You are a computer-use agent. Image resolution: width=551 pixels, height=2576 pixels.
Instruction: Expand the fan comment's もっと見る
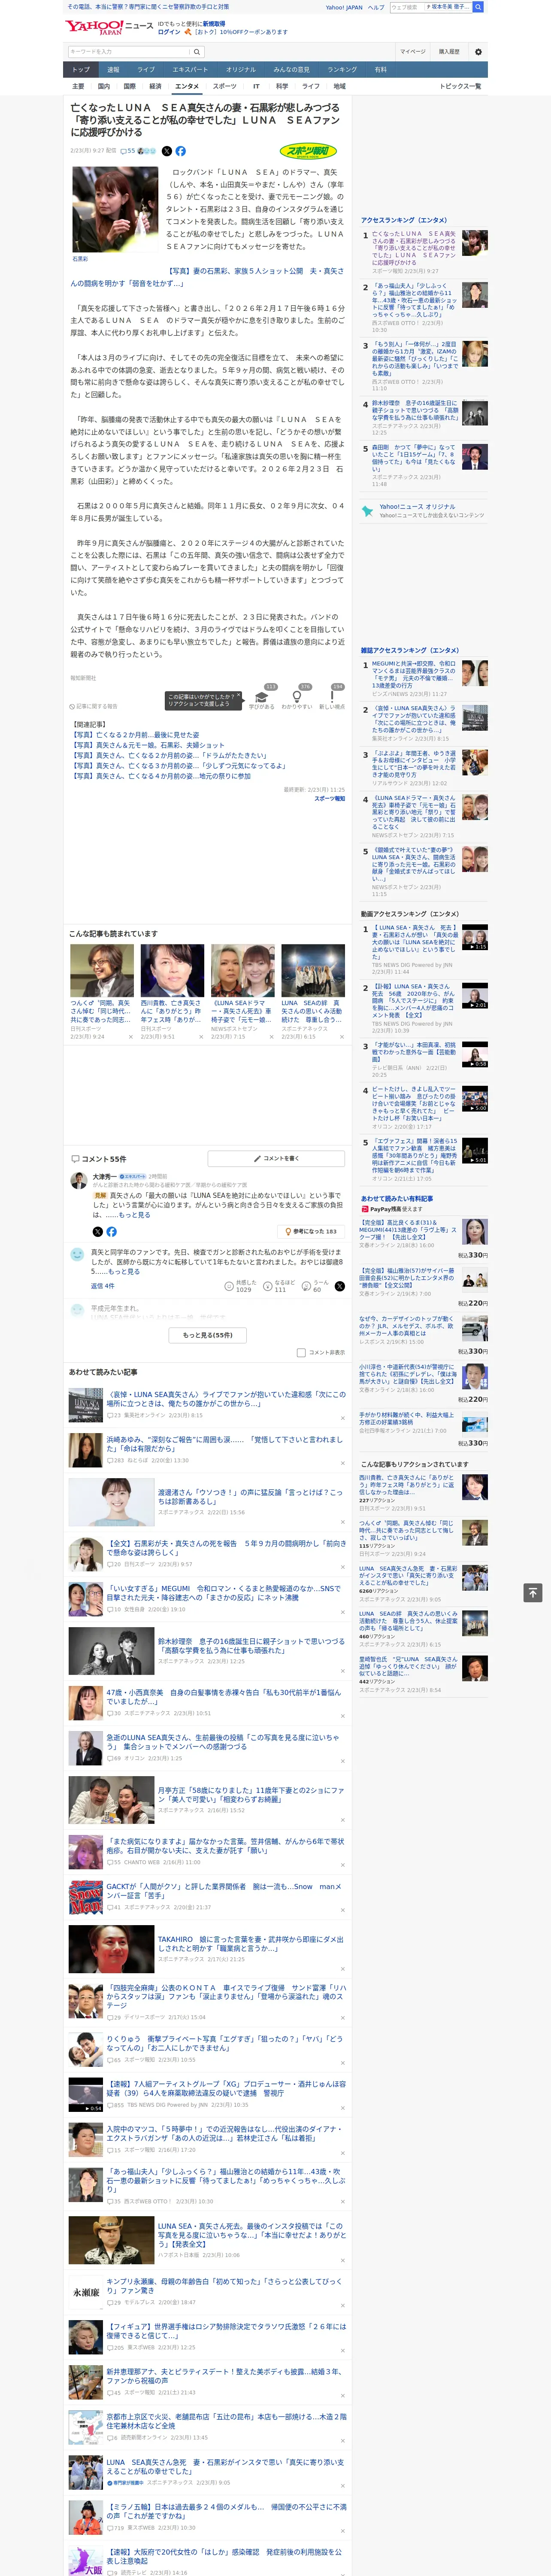(x=124, y=1272)
